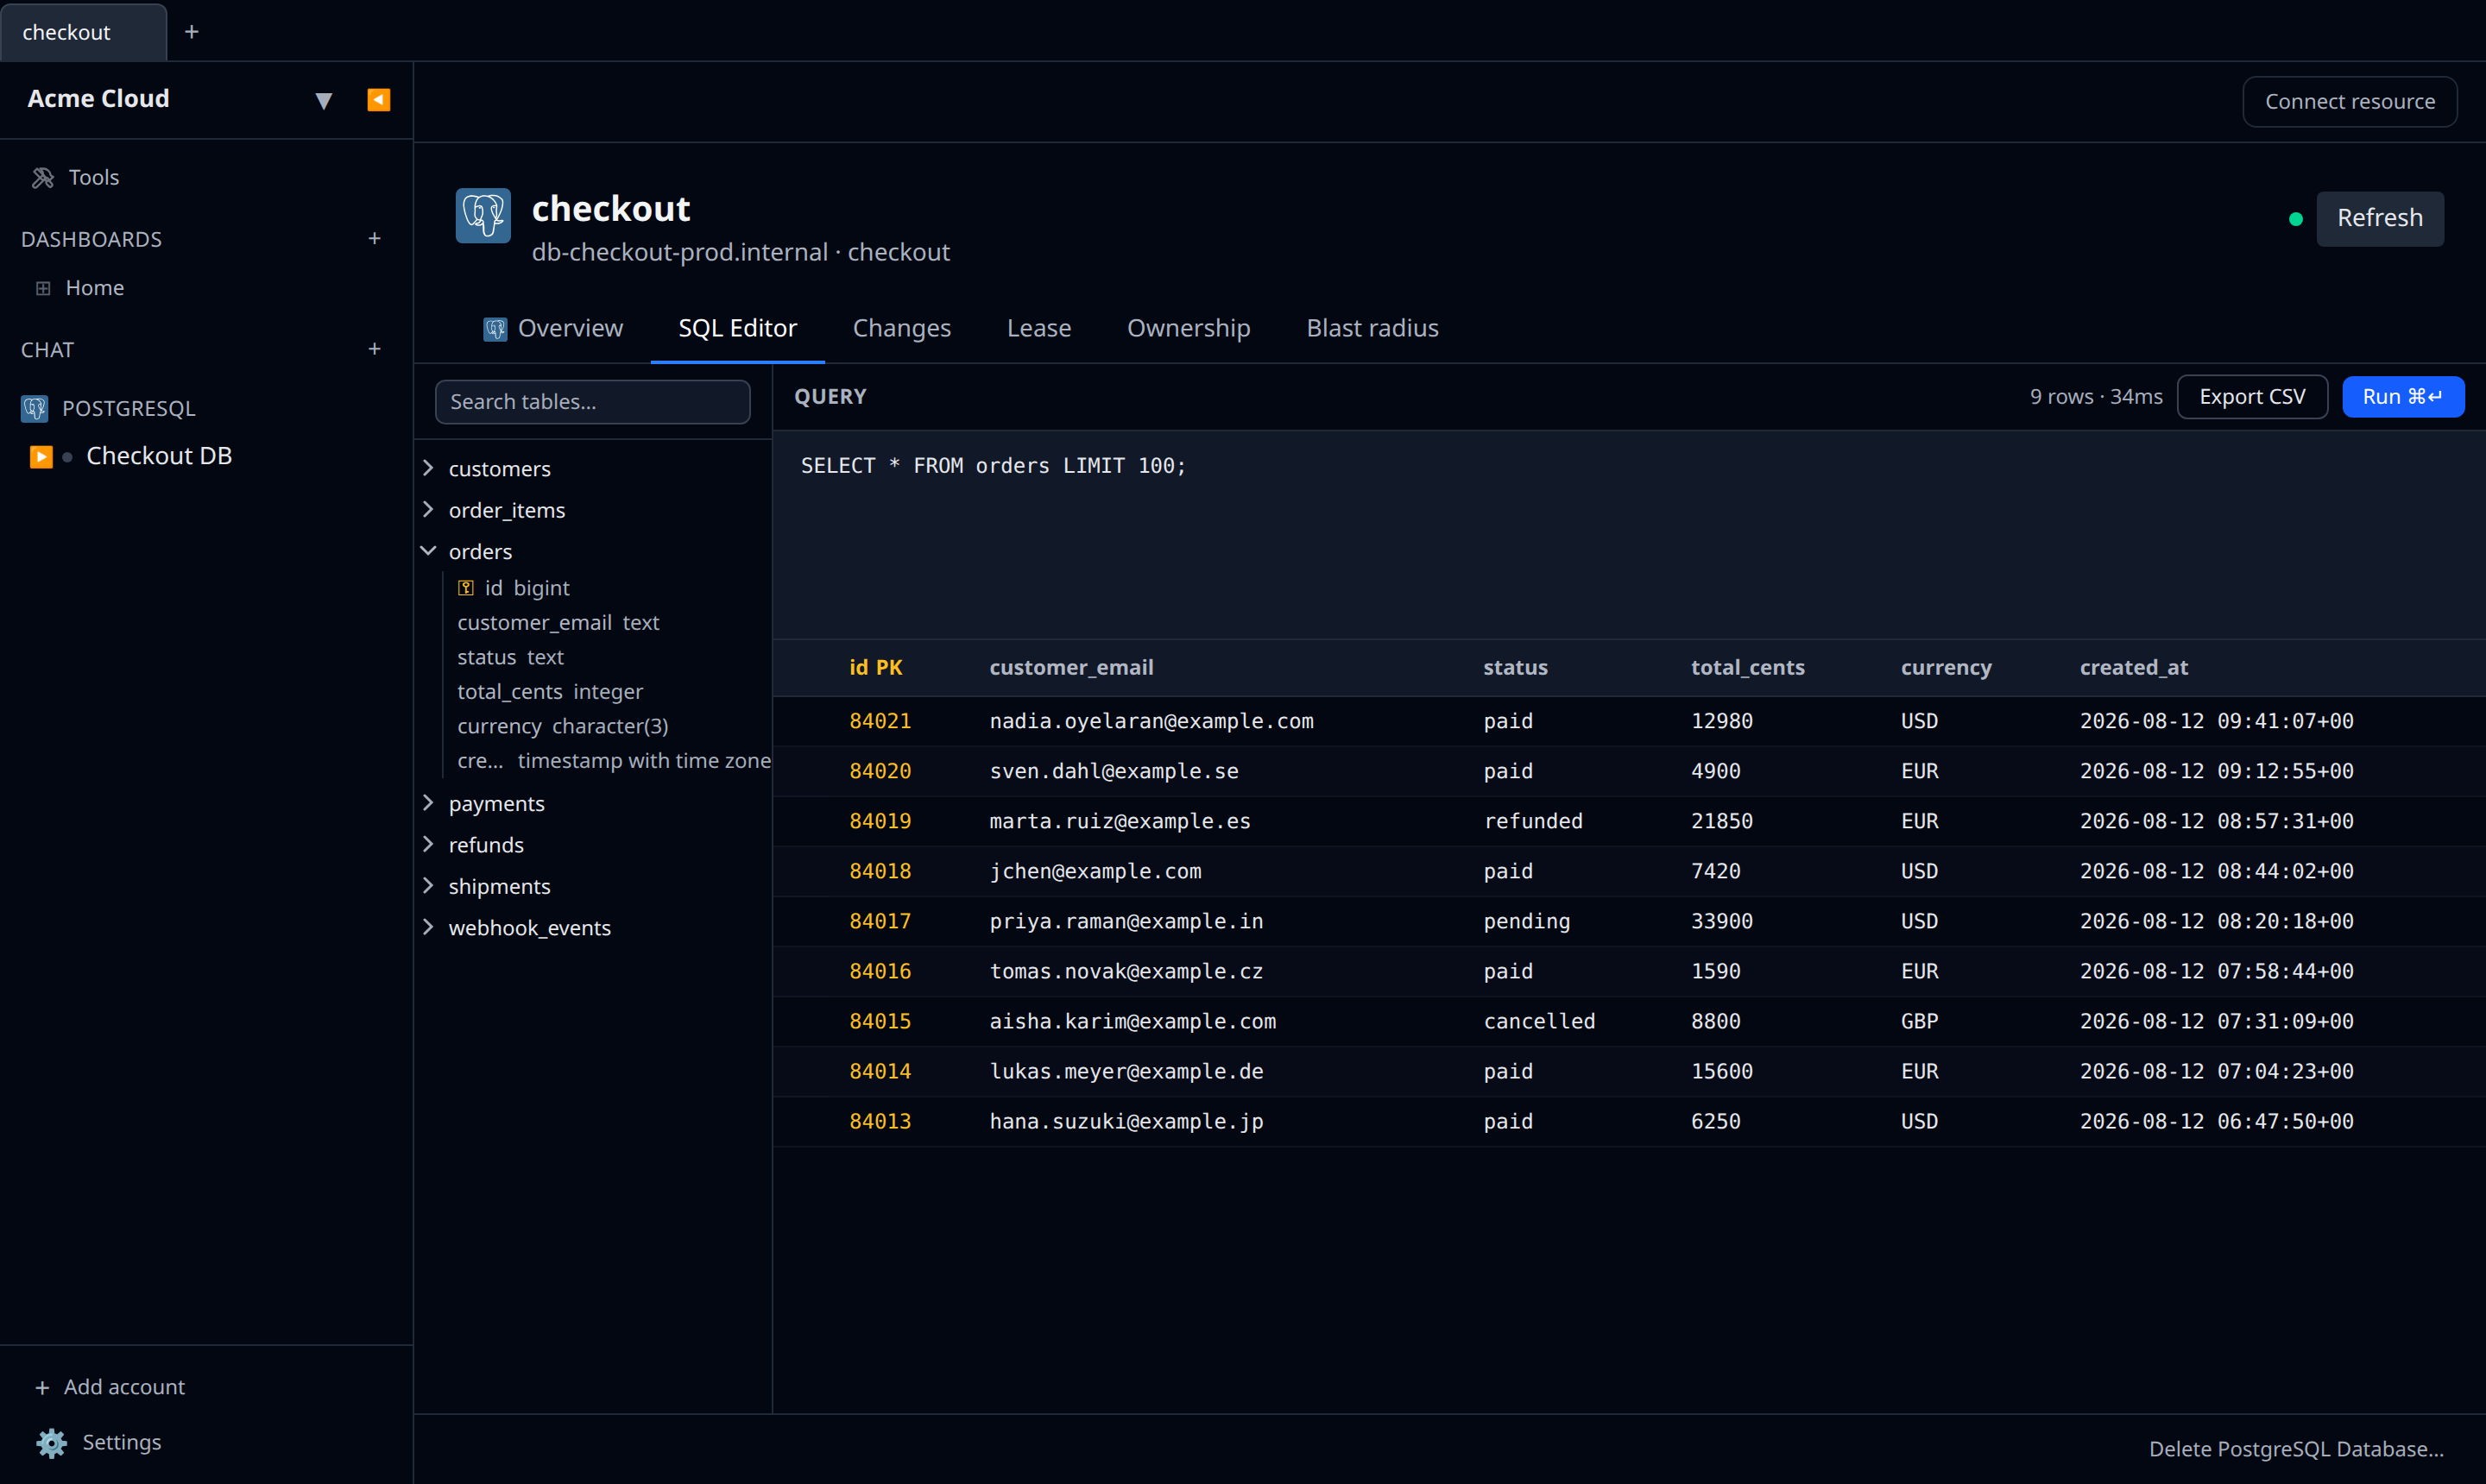2486x1484 pixels.
Task: Expand the shipments table
Action: point(428,886)
